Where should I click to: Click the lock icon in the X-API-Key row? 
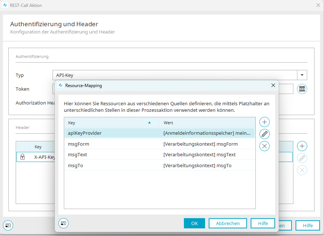[23, 157]
